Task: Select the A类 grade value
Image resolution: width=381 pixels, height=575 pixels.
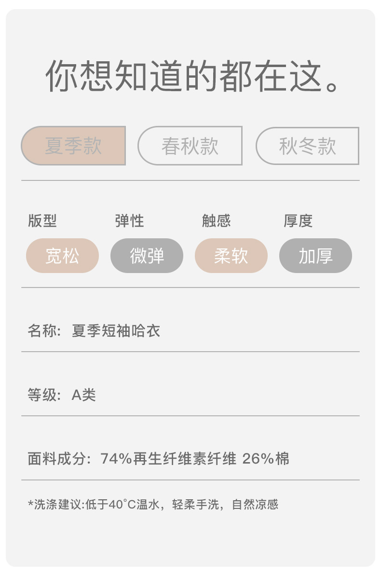Action: pyautogui.click(x=84, y=395)
